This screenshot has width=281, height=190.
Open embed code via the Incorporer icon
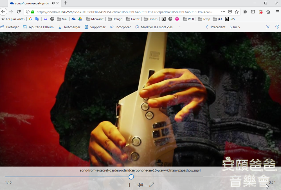click(x=112, y=27)
